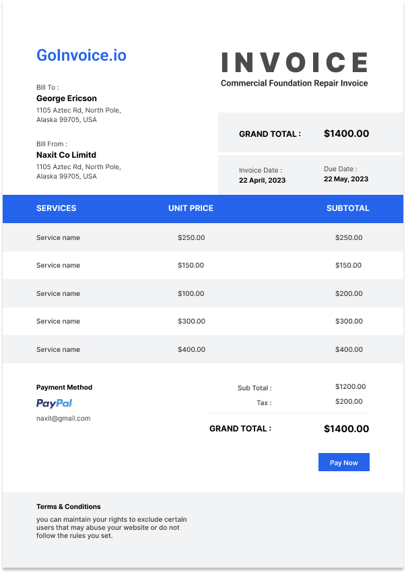This screenshot has width=406, height=573.
Task: Click the Terms & Conditions heading
Action: point(68,506)
